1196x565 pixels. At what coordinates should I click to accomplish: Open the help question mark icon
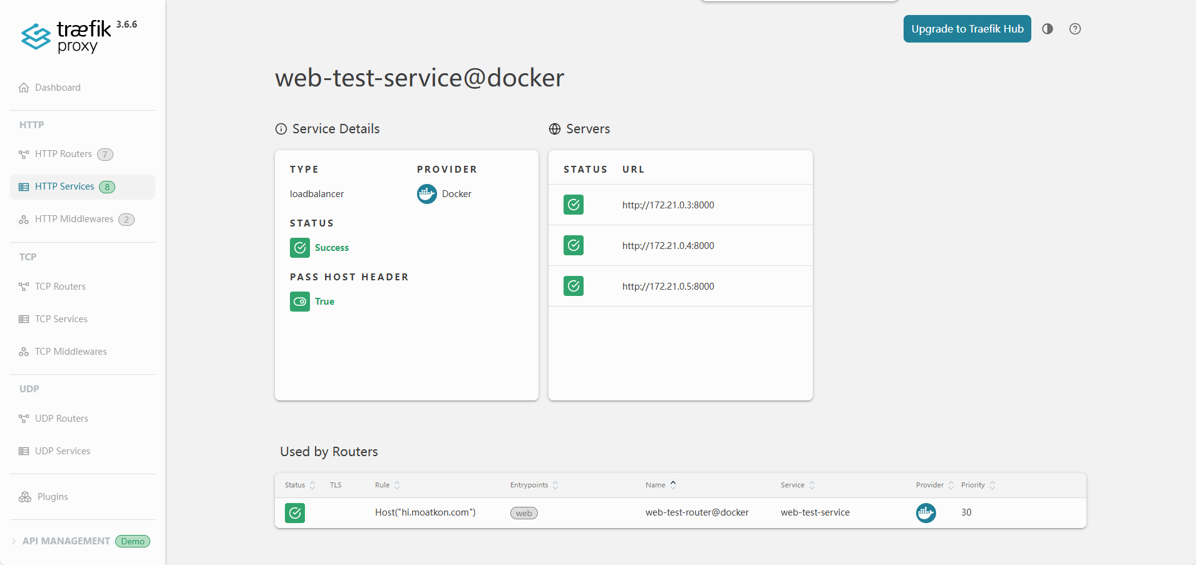pyautogui.click(x=1075, y=29)
